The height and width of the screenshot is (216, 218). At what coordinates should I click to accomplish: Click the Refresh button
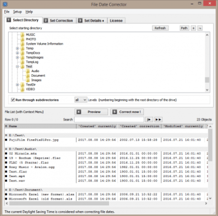point(160,28)
